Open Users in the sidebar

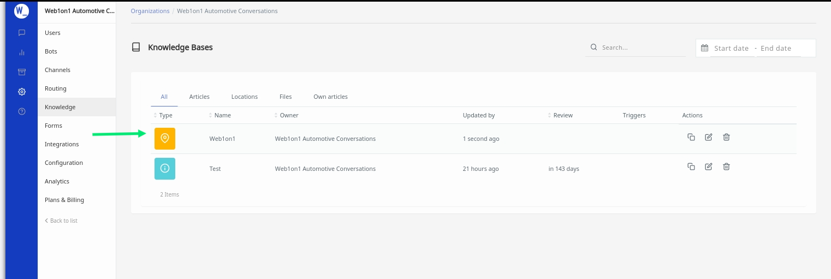[x=77, y=33]
